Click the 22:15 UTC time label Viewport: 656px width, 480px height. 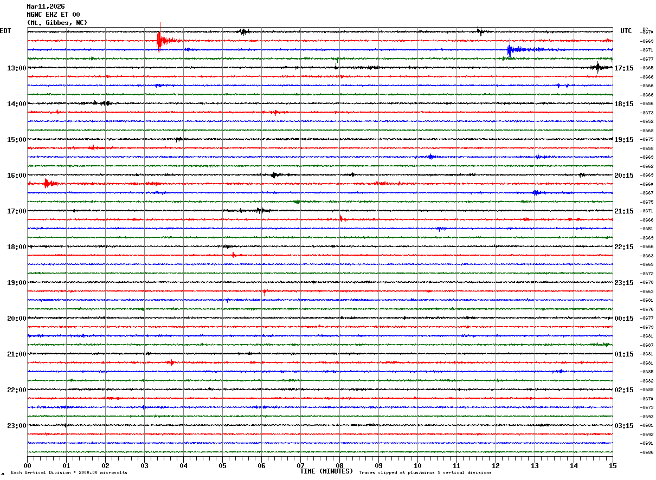coord(624,247)
